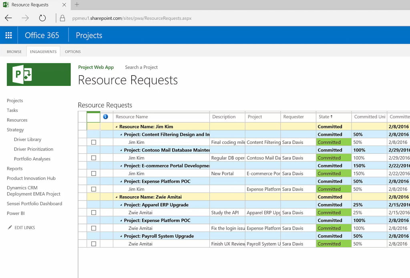Click the Project Web App breadcrumb link
The height and width of the screenshot is (278, 410).
tap(96, 67)
